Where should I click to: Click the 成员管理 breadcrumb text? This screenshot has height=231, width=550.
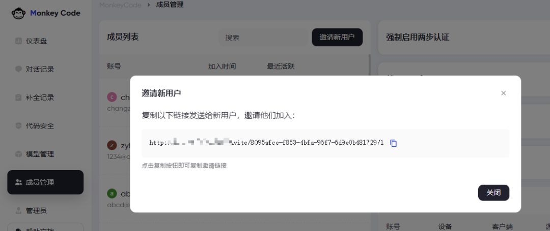(170, 5)
